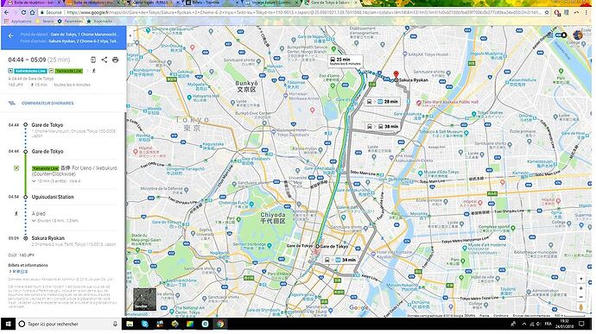
Task: Share the route via share icon
Action: coord(105,60)
